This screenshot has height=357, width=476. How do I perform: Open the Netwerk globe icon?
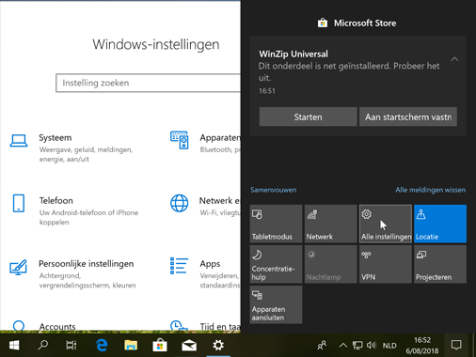pos(180,203)
